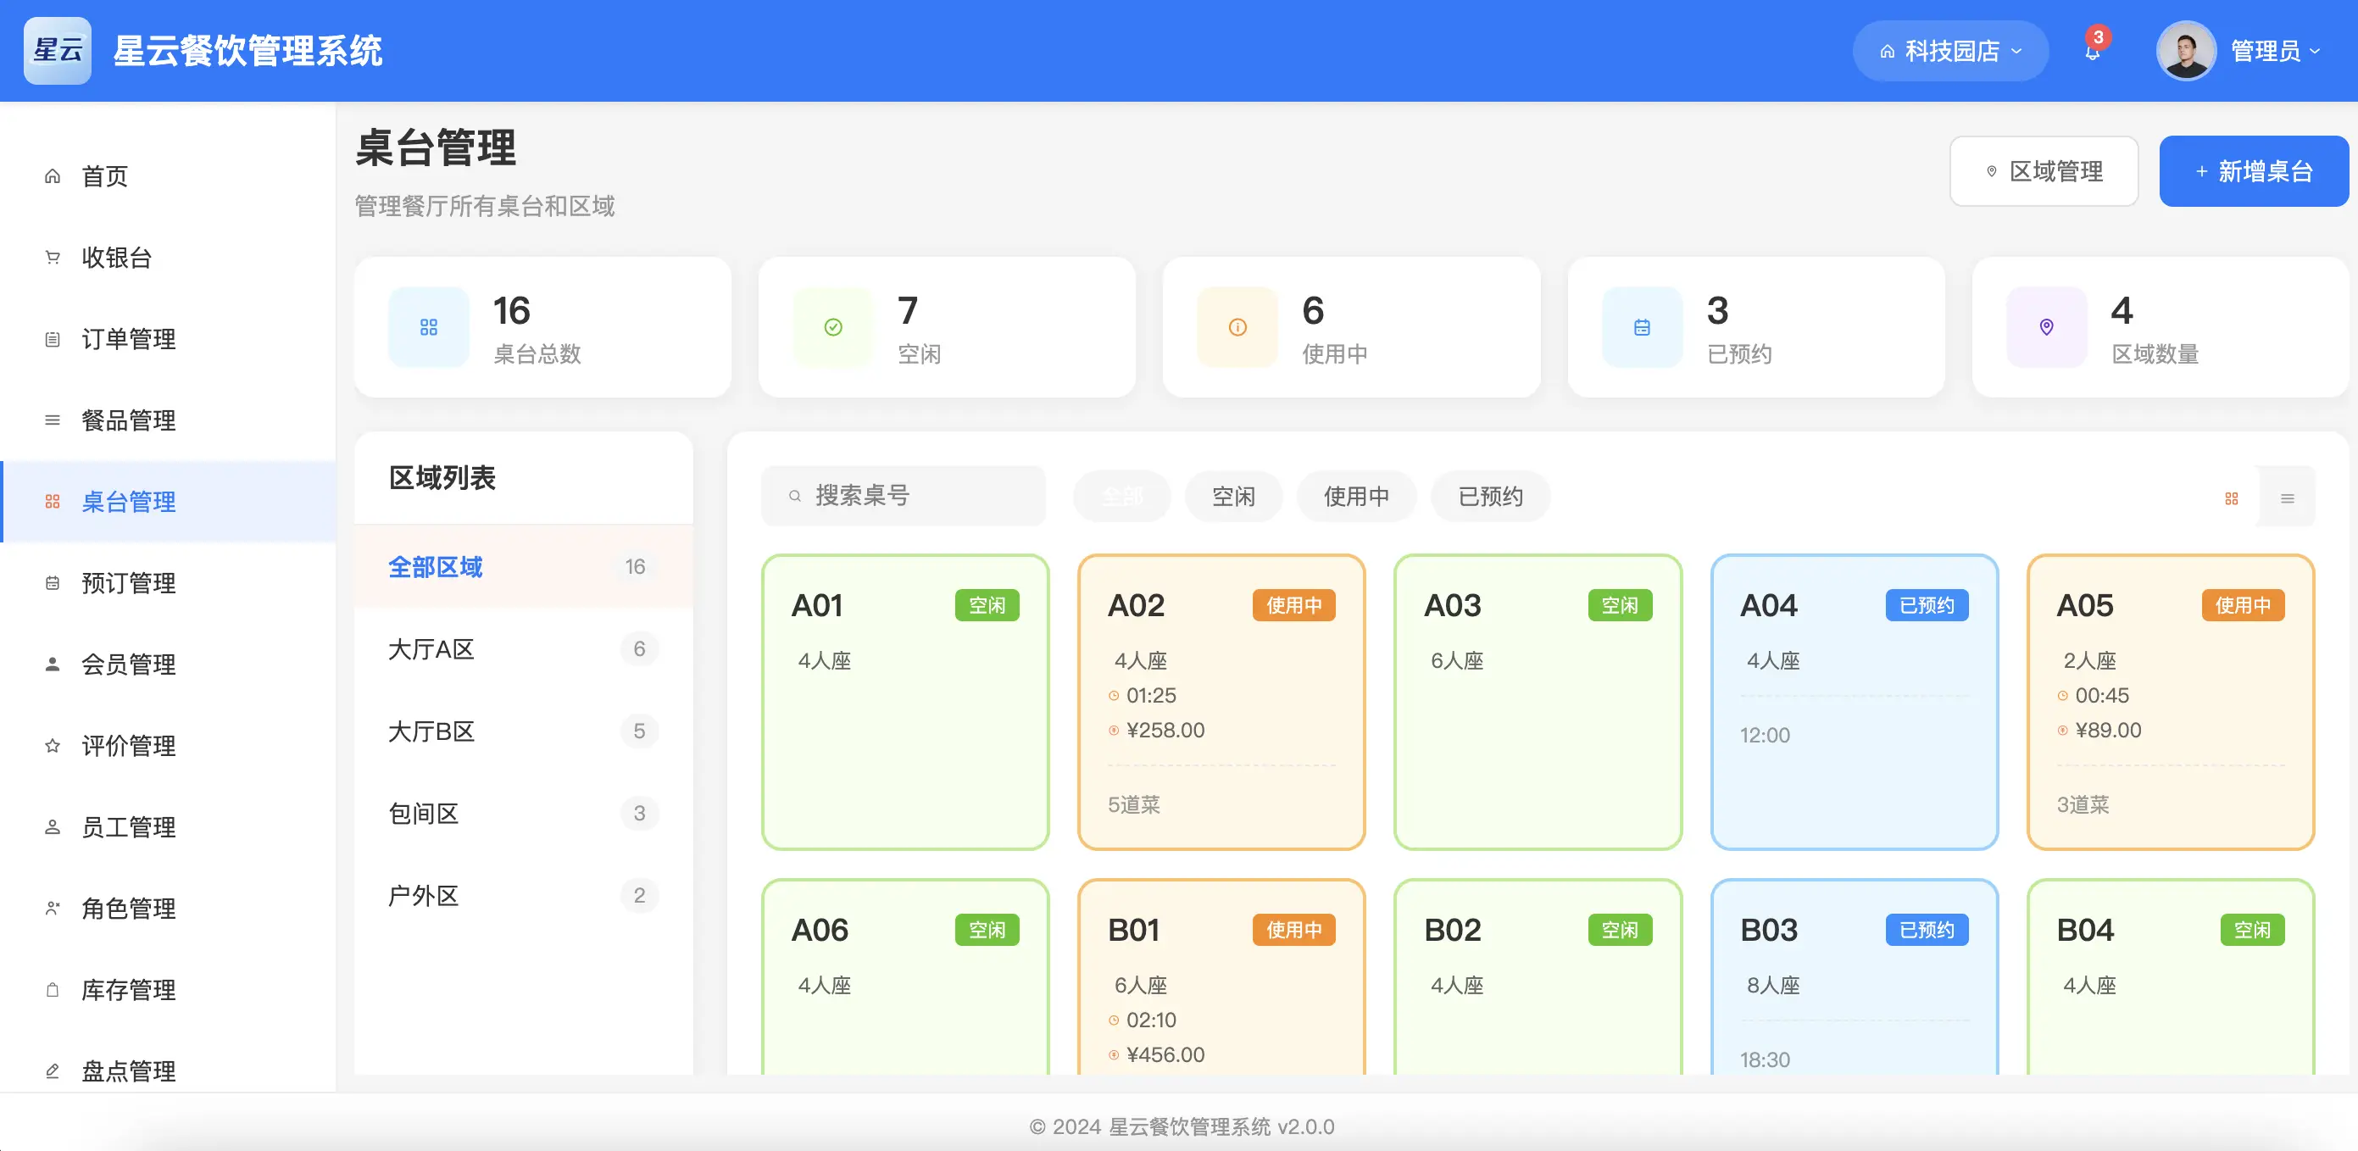
Task: Go to 收银台 menu item
Action: click(116, 258)
